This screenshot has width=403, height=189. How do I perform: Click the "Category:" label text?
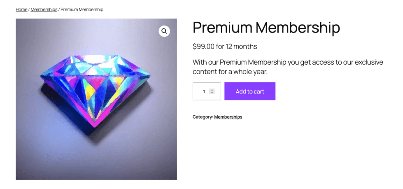pyautogui.click(x=203, y=117)
